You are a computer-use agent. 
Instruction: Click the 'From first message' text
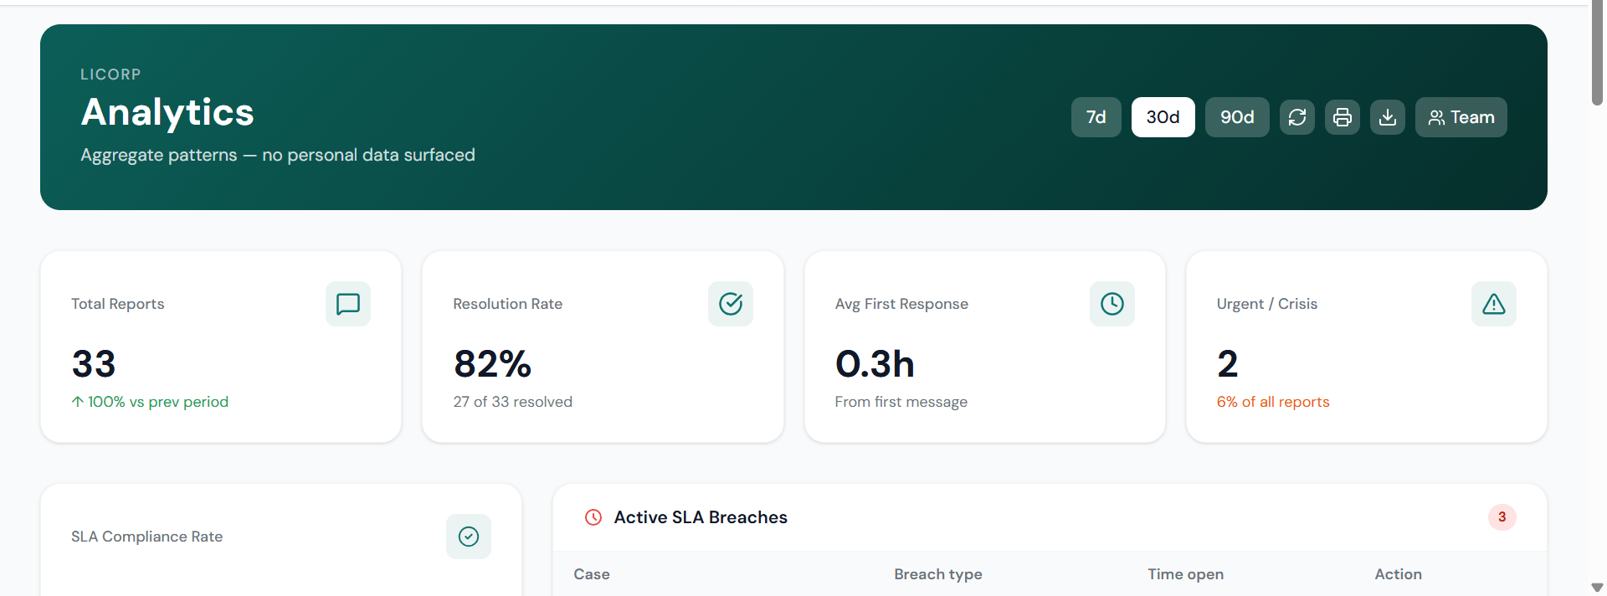coord(901,402)
